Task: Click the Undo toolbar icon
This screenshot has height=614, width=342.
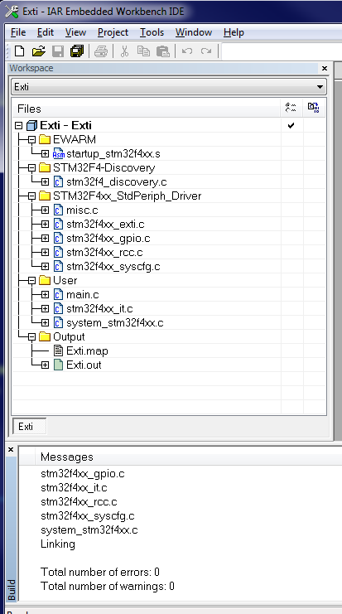Action: [187, 51]
